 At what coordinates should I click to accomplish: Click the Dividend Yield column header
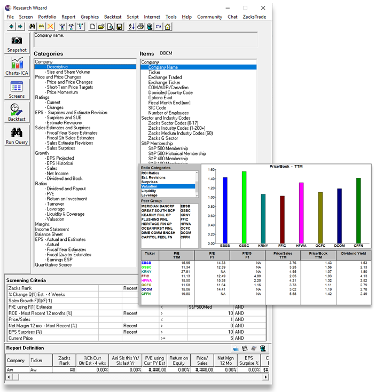coord(354,255)
